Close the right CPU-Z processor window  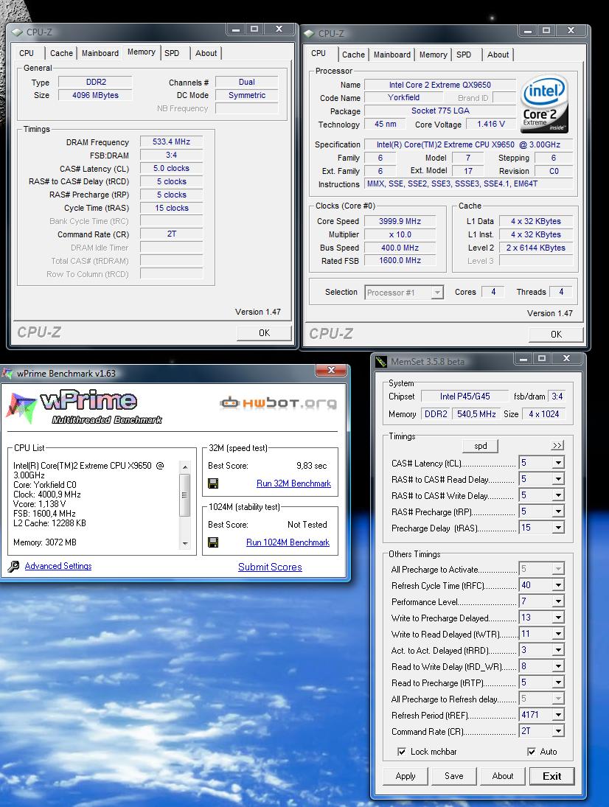tap(571, 30)
